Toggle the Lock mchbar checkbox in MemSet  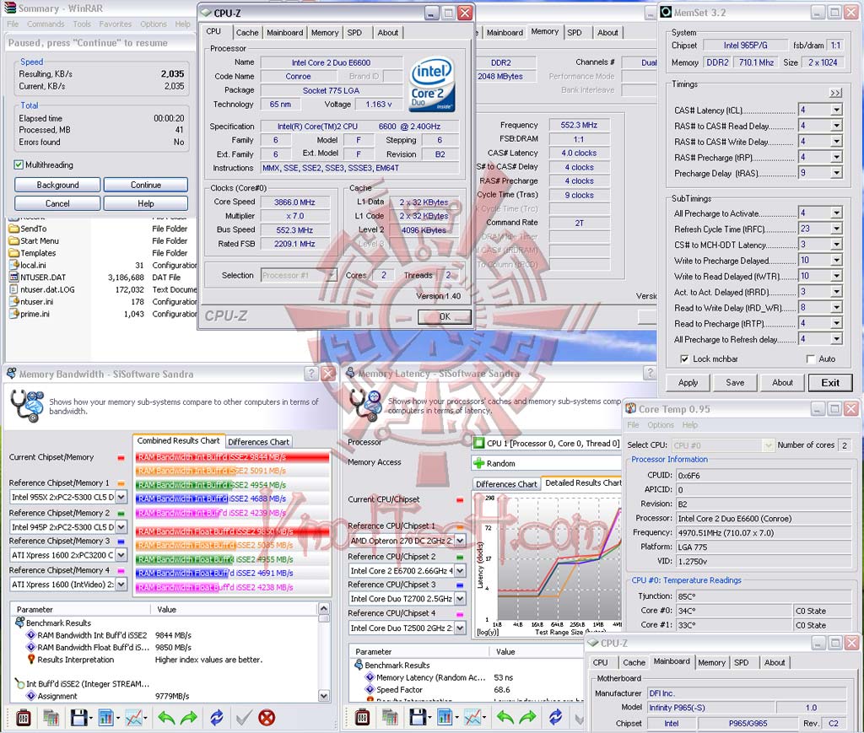(x=684, y=359)
